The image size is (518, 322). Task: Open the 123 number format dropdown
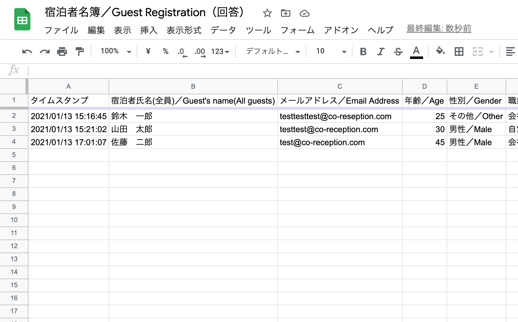(x=220, y=51)
